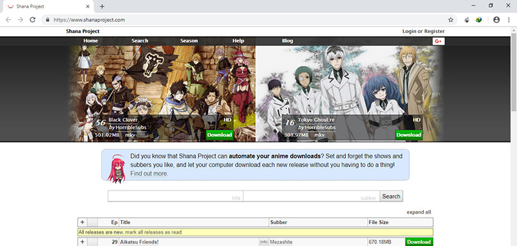
Task: Expand the Aikatsu Friends! row with its plus
Action: tap(83, 242)
